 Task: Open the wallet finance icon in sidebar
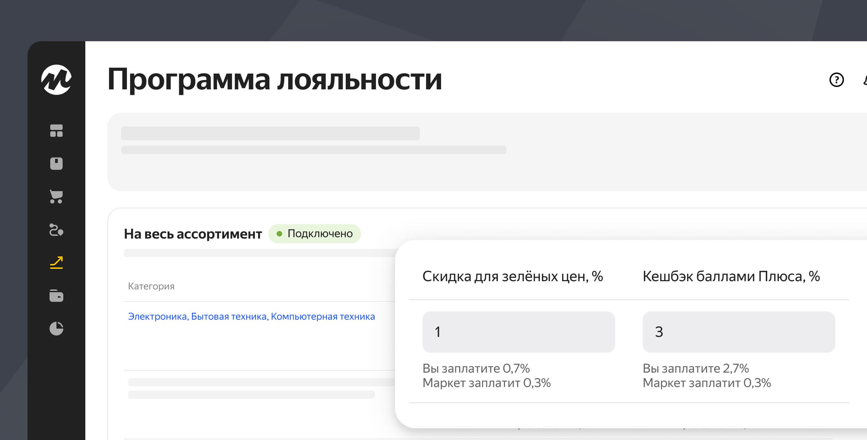pos(56,296)
